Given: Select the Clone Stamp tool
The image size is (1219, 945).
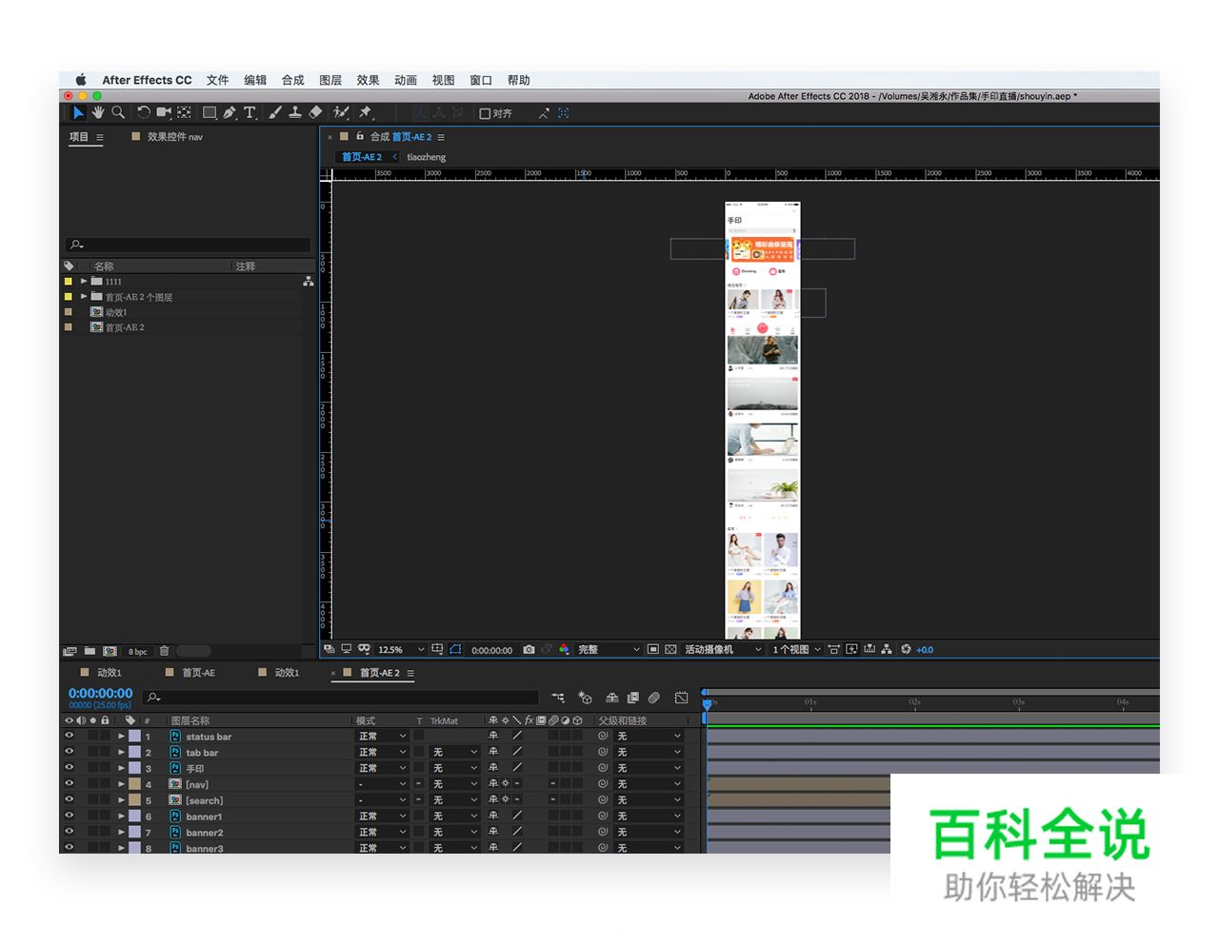Looking at the screenshot, I should [x=295, y=112].
